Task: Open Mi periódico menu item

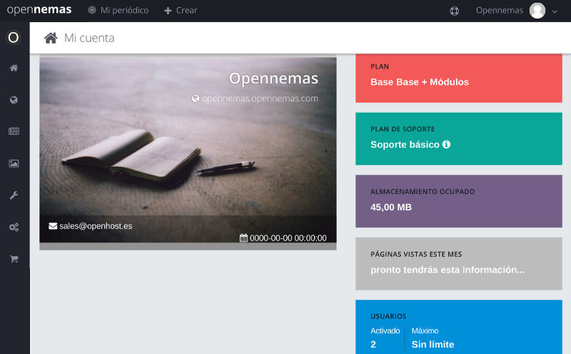Action: point(118,10)
